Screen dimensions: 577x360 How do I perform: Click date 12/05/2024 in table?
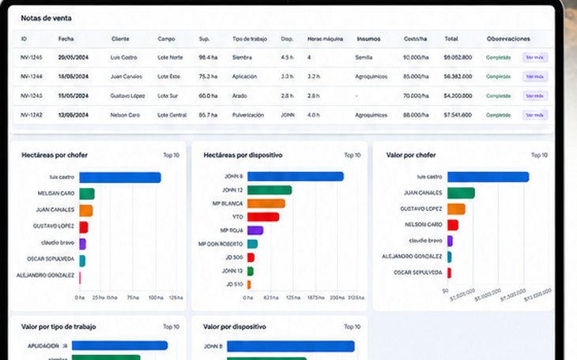coord(74,114)
